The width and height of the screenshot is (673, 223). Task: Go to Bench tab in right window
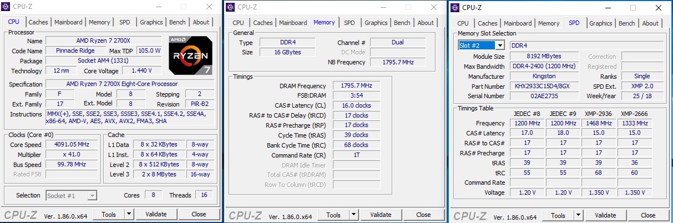click(627, 23)
